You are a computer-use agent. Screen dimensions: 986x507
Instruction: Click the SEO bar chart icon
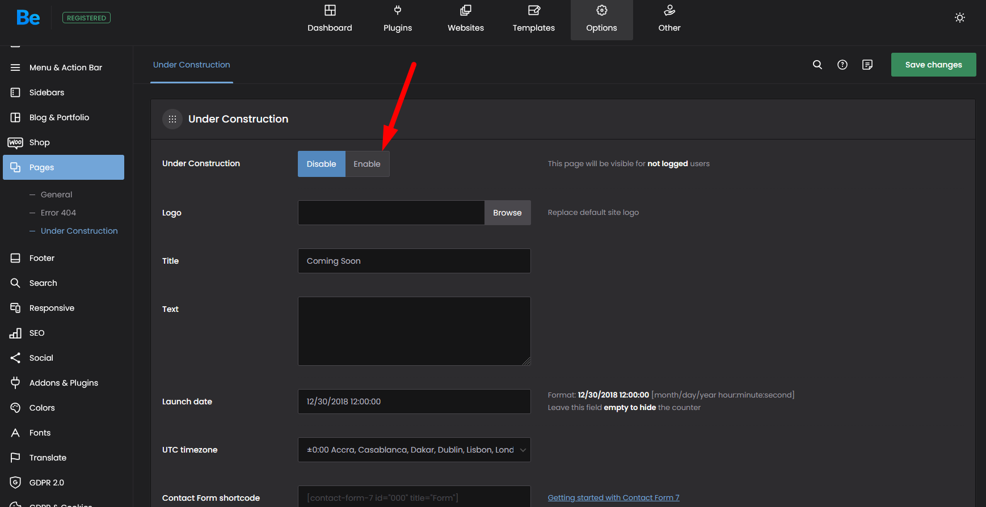(x=15, y=333)
